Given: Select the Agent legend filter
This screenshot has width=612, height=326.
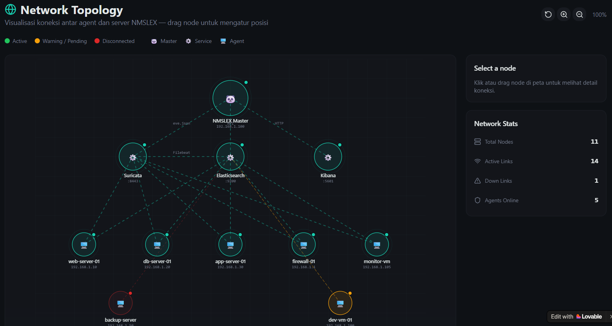Looking at the screenshot, I should (232, 41).
